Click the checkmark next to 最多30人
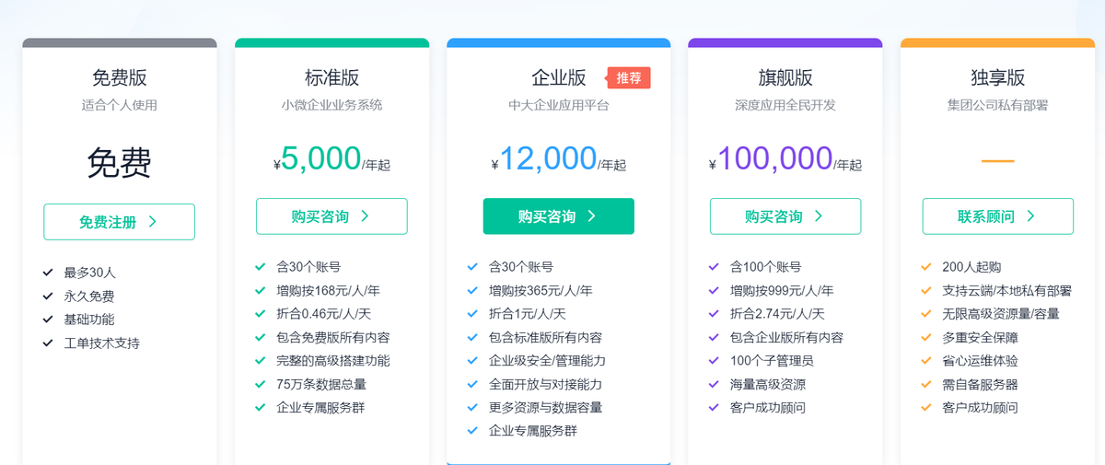The width and height of the screenshot is (1105, 465). [48, 273]
